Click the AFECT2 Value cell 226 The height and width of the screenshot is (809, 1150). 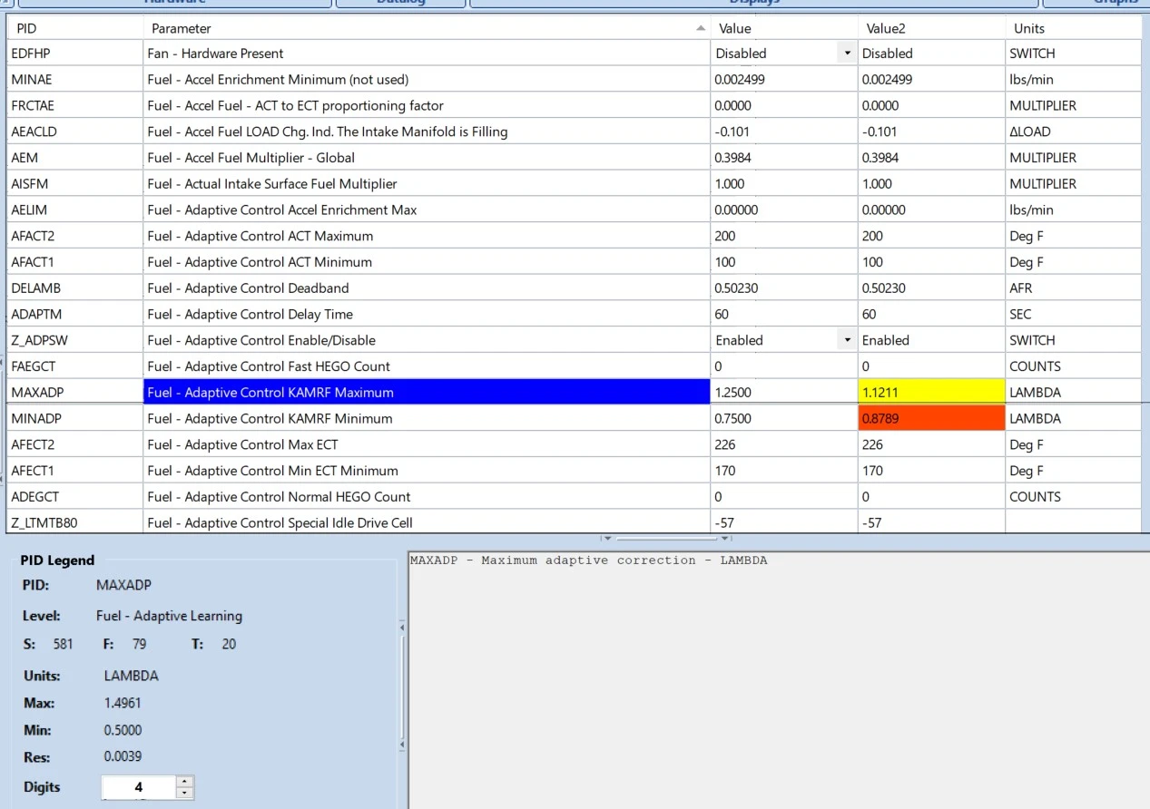pyautogui.click(x=784, y=444)
